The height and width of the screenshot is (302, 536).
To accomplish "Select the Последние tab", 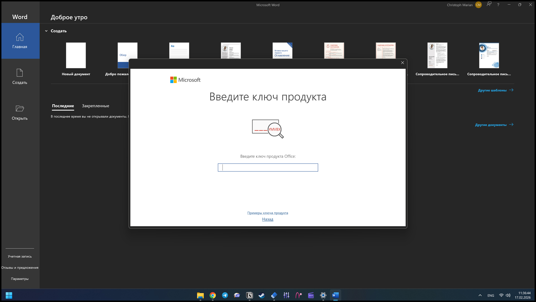I will point(63,106).
